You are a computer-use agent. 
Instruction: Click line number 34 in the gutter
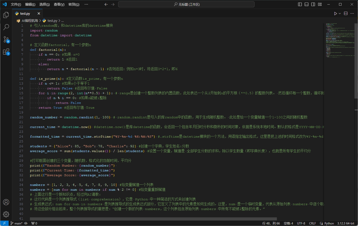pos(21,185)
